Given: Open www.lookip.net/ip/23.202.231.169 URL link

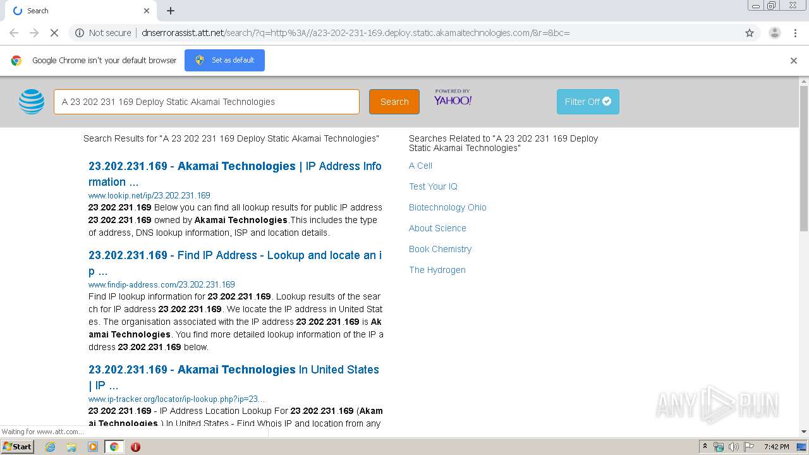Looking at the screenshot, I should pyautogui.click(x=149, y=195).
